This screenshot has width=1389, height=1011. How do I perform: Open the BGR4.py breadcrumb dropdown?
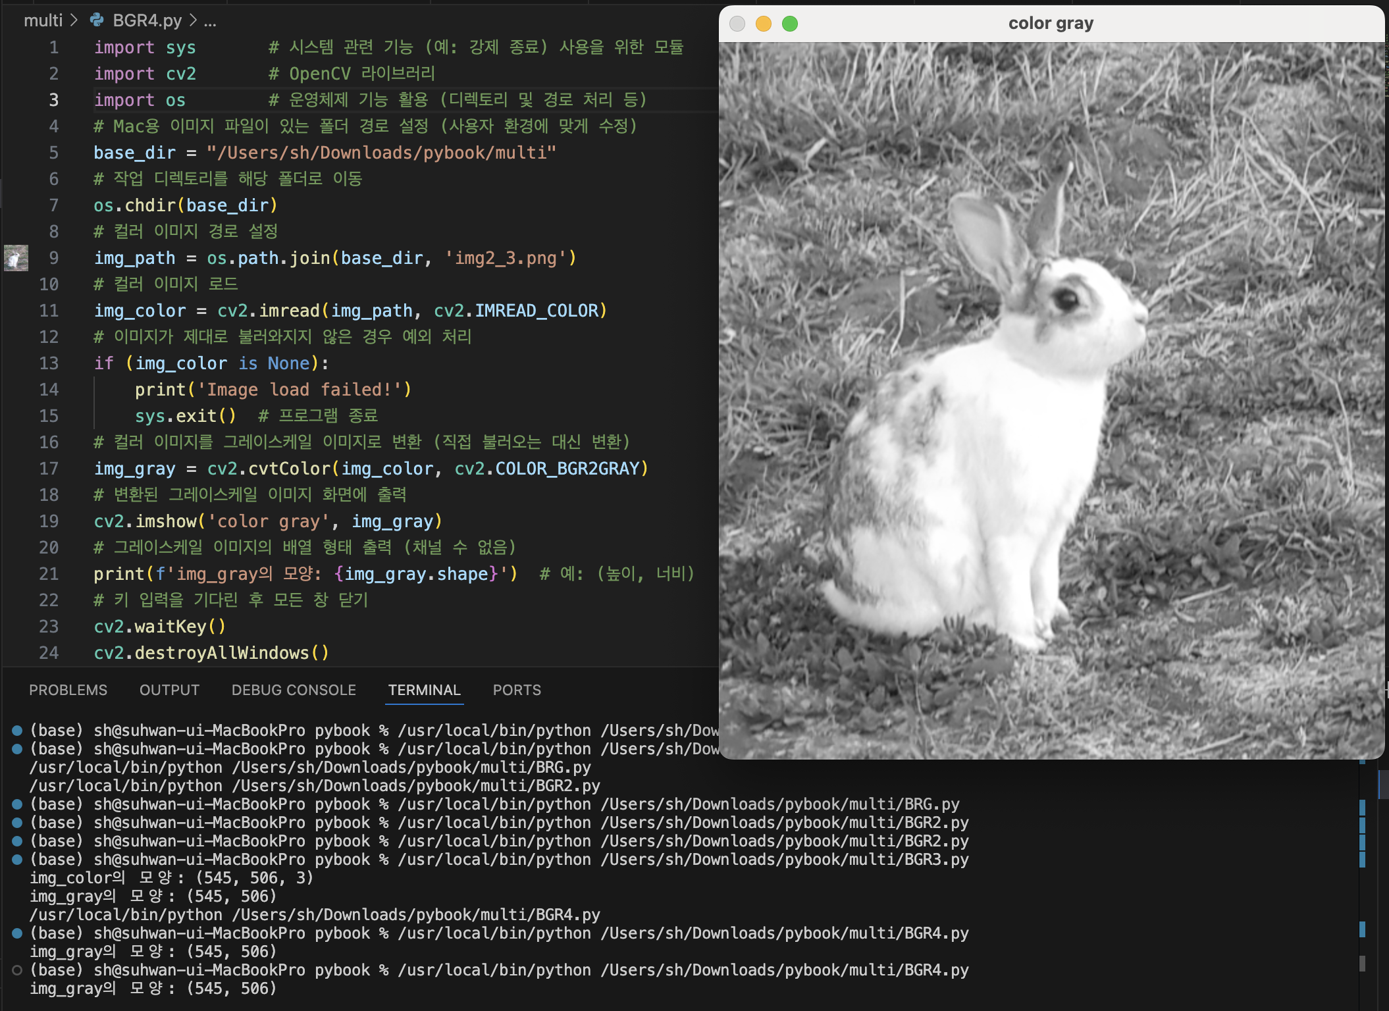tap(147, 20)
